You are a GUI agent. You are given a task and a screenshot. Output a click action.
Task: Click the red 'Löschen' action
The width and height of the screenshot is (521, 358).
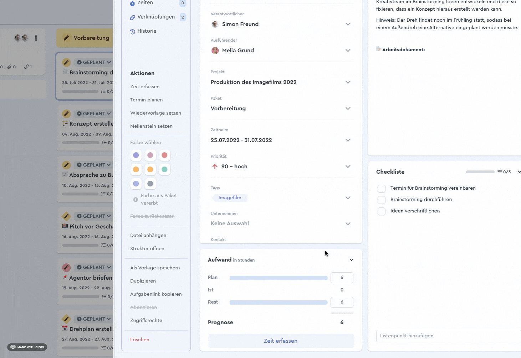140,339
